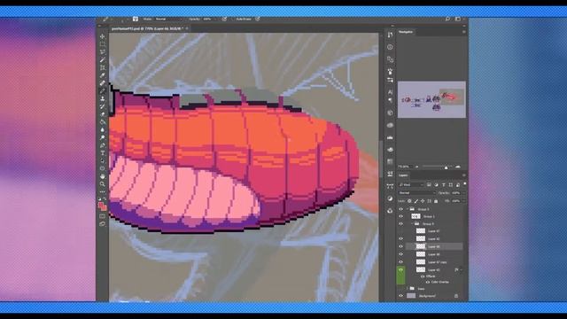Hide the Effects on the layer
567x319 pixels.
pos(423,276)
